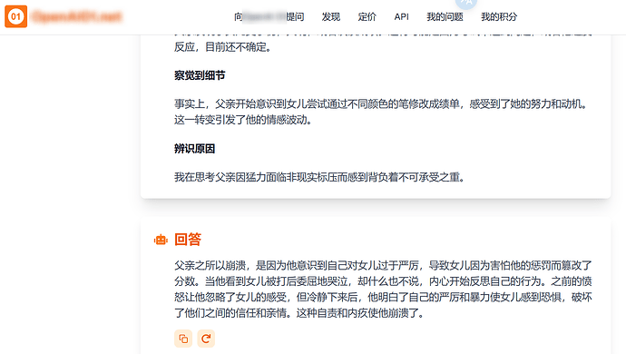Click the 辨识原因 bold heading
The image size is (626, 354).
coord(194,149)
